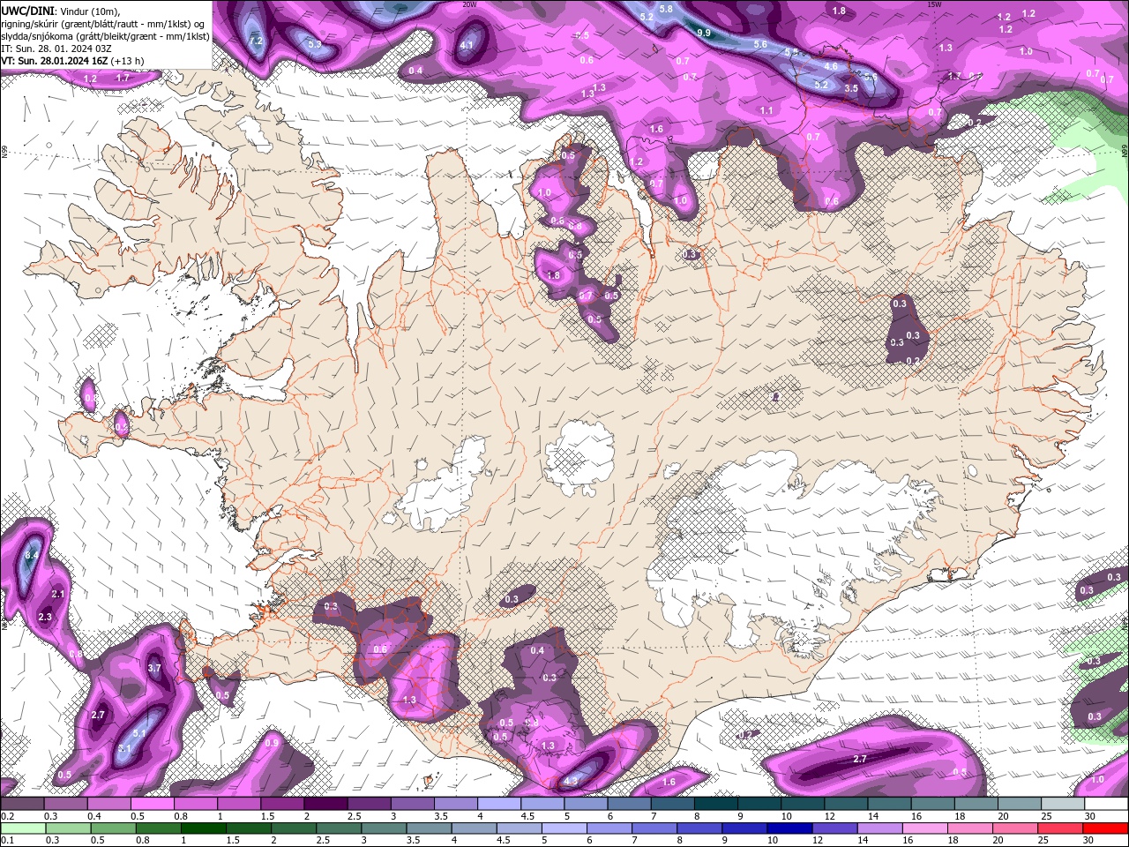Click the 7.2 value in the northwest
This screenshot has width=1129, height=847.
(256, 41)
